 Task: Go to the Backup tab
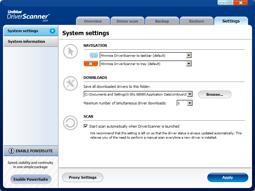pos(162,21)
